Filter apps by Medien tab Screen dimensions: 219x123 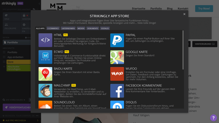[x=81, y=28]
